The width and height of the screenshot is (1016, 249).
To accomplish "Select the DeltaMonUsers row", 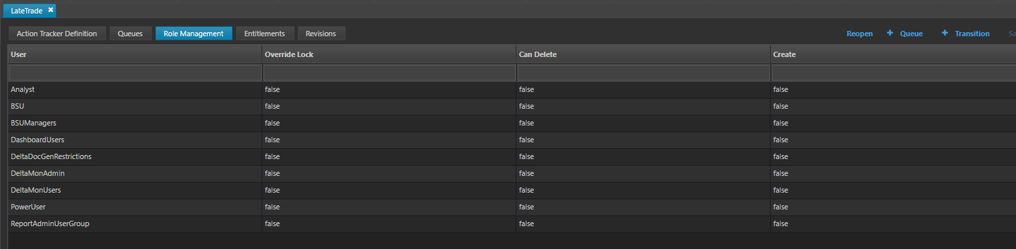I will (512, 190).
